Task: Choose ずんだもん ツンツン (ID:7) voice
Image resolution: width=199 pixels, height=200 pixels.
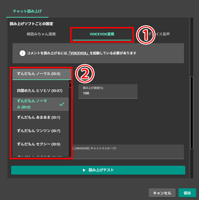Action: tap(41, 131)
